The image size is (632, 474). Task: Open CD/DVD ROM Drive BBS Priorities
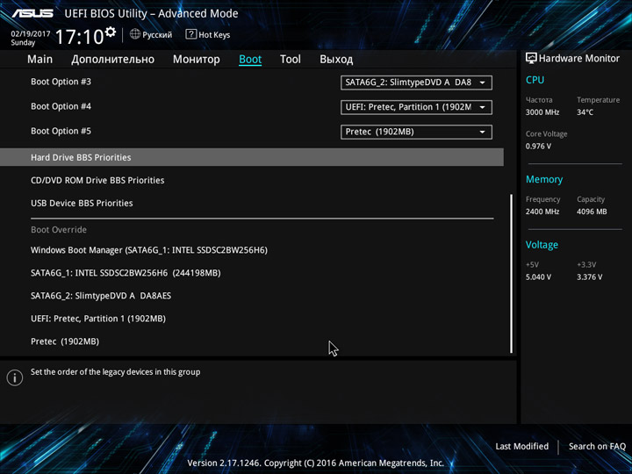click(97, 180)
